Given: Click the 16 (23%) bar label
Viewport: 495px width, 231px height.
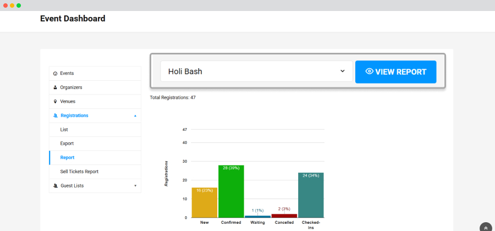Looking at the screenshot, I should click(x=205, y=191).
